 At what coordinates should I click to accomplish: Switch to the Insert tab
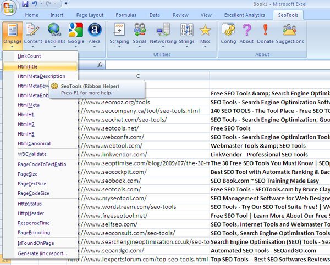tap(57, 15)
